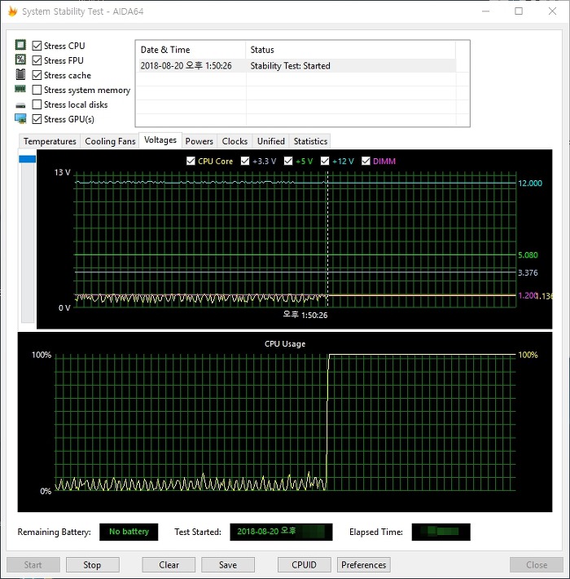Enable Stress system memory checkbox
The image size is (570, 579).
click(x=37, y=90)
